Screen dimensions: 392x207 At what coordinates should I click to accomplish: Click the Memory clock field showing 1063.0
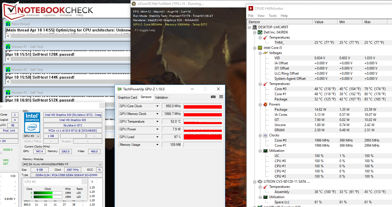(x=65, y=151)
